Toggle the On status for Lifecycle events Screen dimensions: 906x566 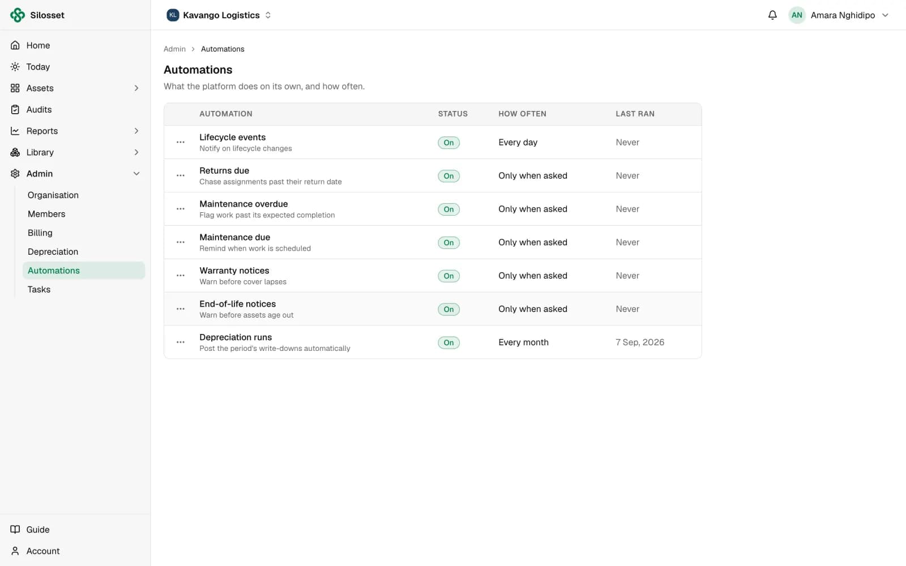[x=448, y=143]
